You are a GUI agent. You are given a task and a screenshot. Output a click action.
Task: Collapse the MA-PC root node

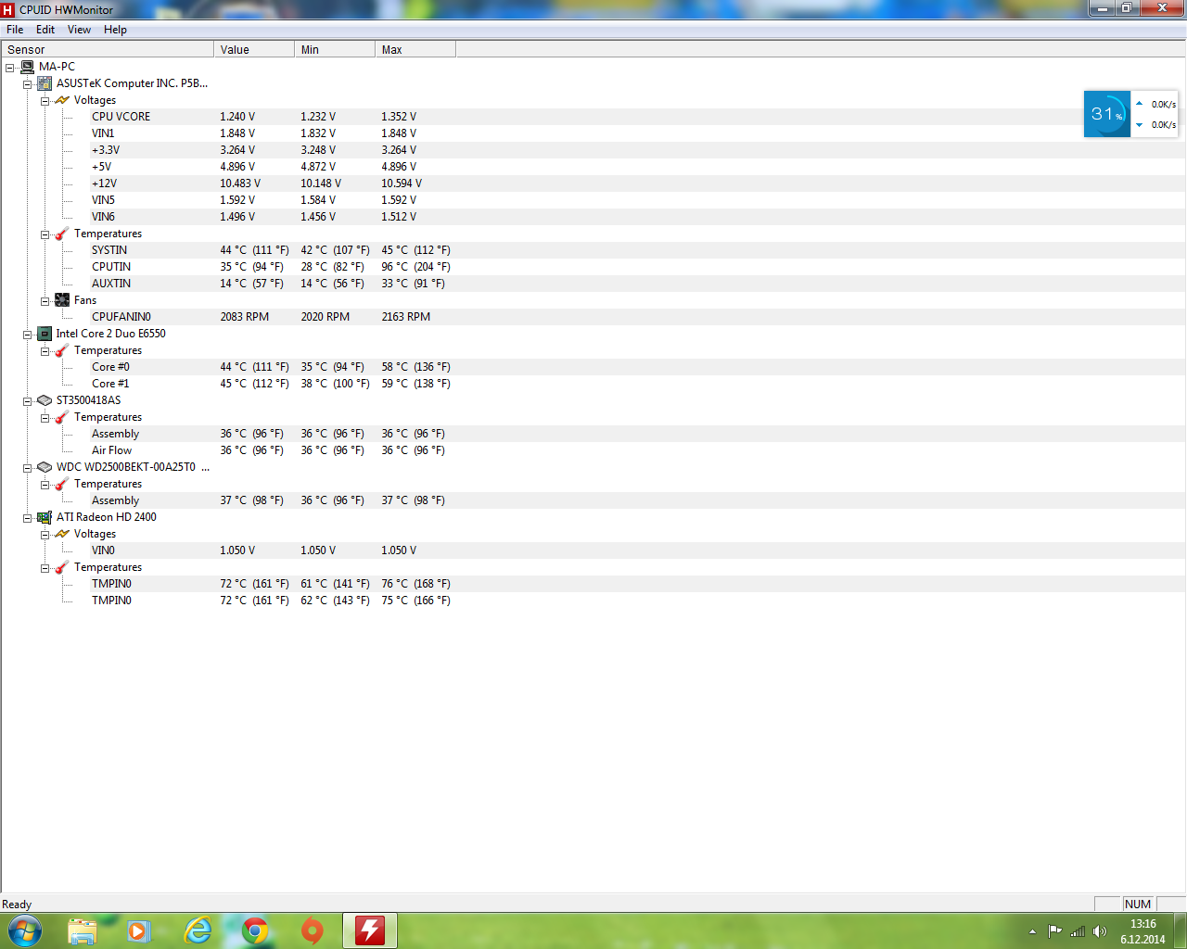(10, 68)
